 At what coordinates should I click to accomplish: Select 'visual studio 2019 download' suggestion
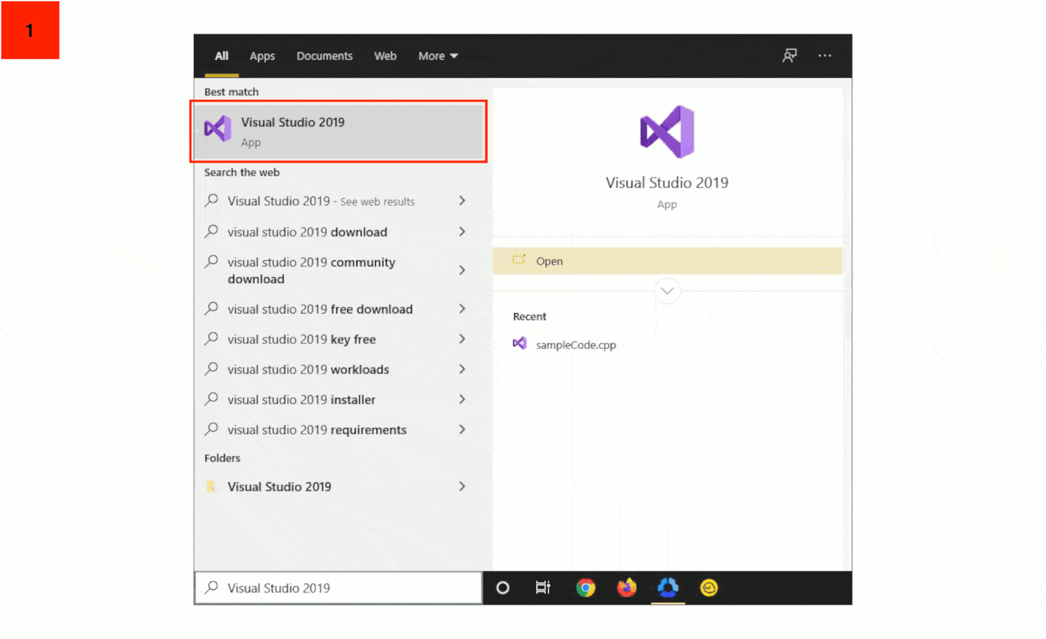tap(307, 232)
